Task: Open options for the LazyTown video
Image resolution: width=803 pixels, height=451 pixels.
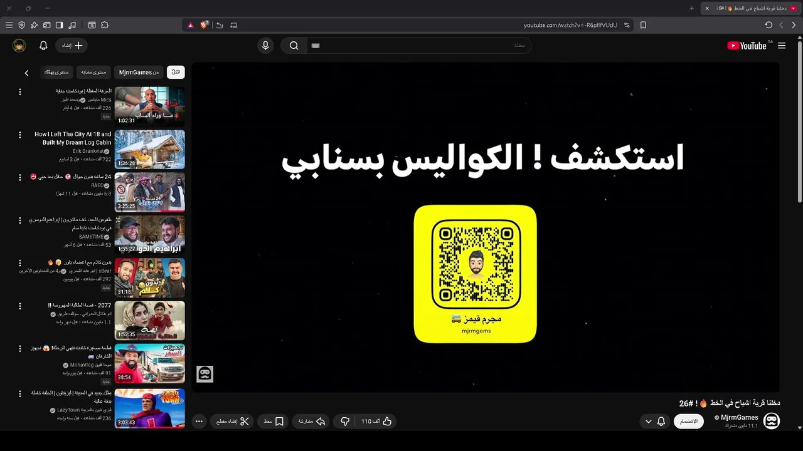Action: pos(19,393)
